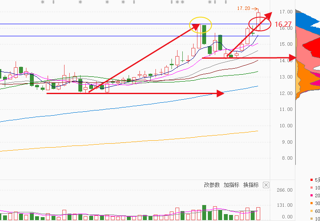Click the 9.00 price axis label
Screen dimensions: 320x221
[287, 142]
